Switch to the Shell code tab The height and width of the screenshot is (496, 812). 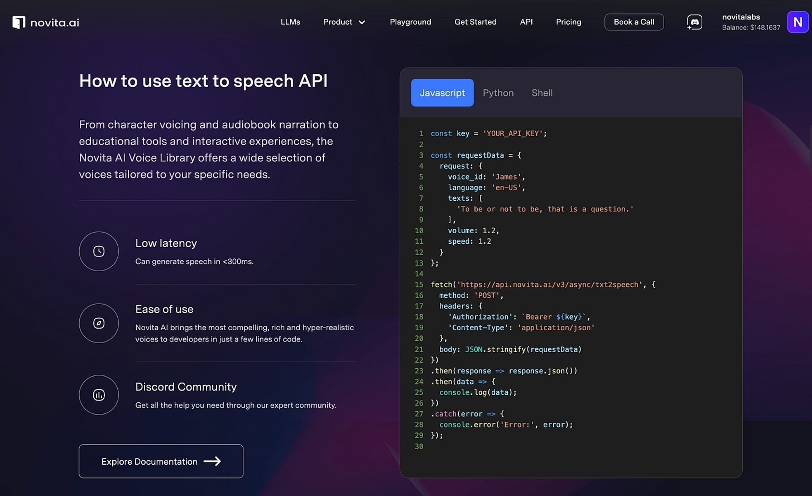542,93
